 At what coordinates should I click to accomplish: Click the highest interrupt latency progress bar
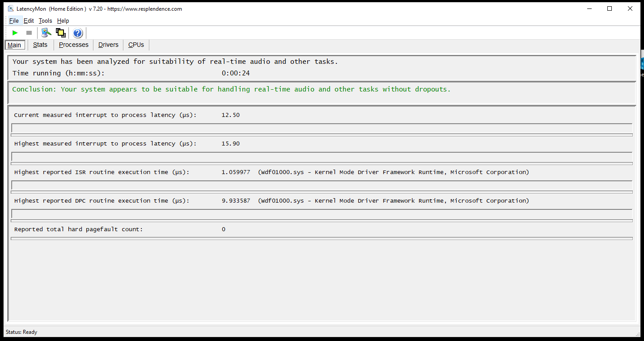coord(322,157)
